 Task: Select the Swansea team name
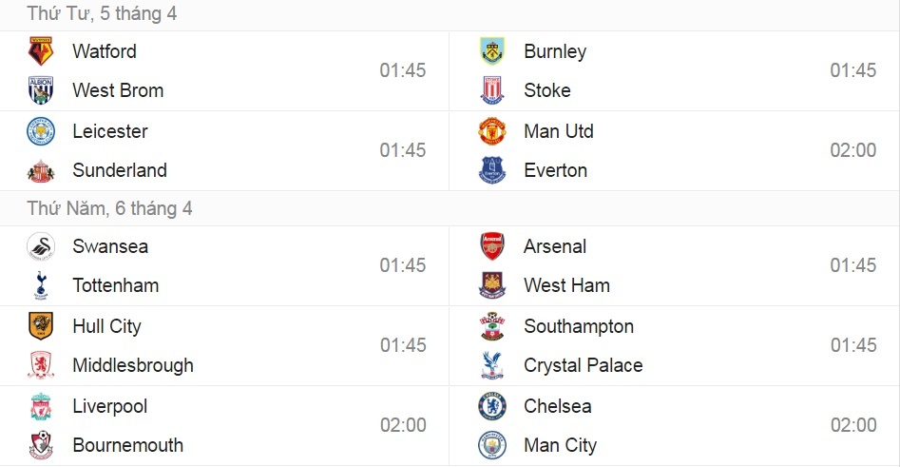[x=110, y=246]
